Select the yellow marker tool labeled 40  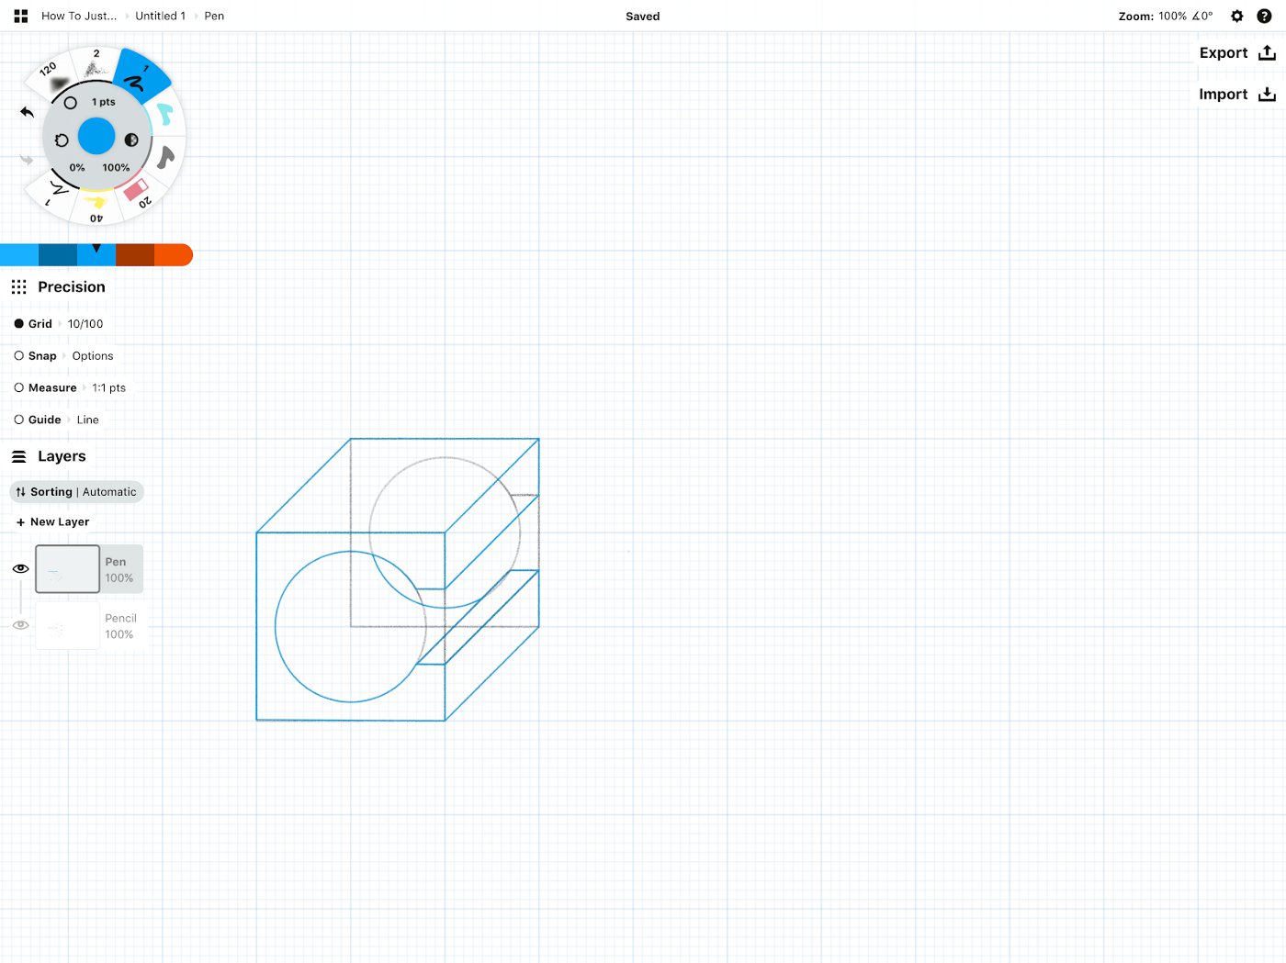(96, 206)
